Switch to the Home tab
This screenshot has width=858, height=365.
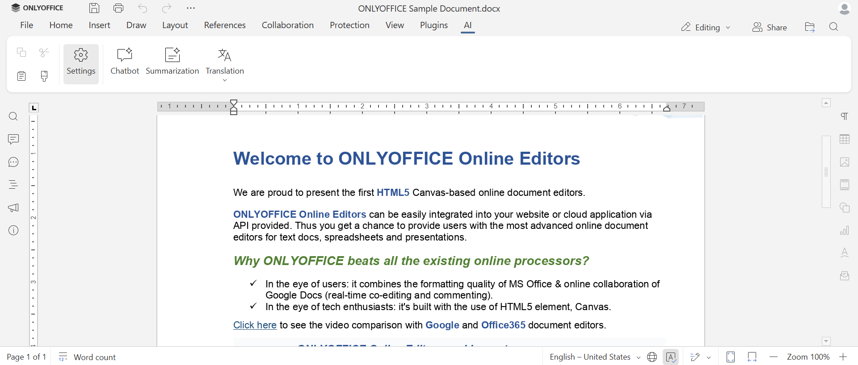point(61,25)
